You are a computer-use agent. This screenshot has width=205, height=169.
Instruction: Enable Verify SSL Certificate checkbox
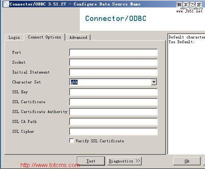[x=71, y=141]
